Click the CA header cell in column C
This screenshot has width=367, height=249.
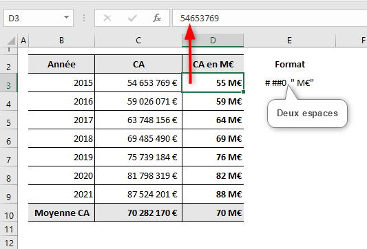click(x=138, y=64)
